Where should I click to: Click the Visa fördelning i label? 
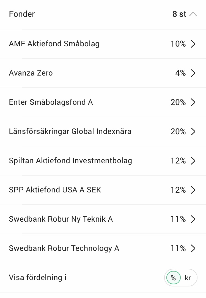(38, 277)
